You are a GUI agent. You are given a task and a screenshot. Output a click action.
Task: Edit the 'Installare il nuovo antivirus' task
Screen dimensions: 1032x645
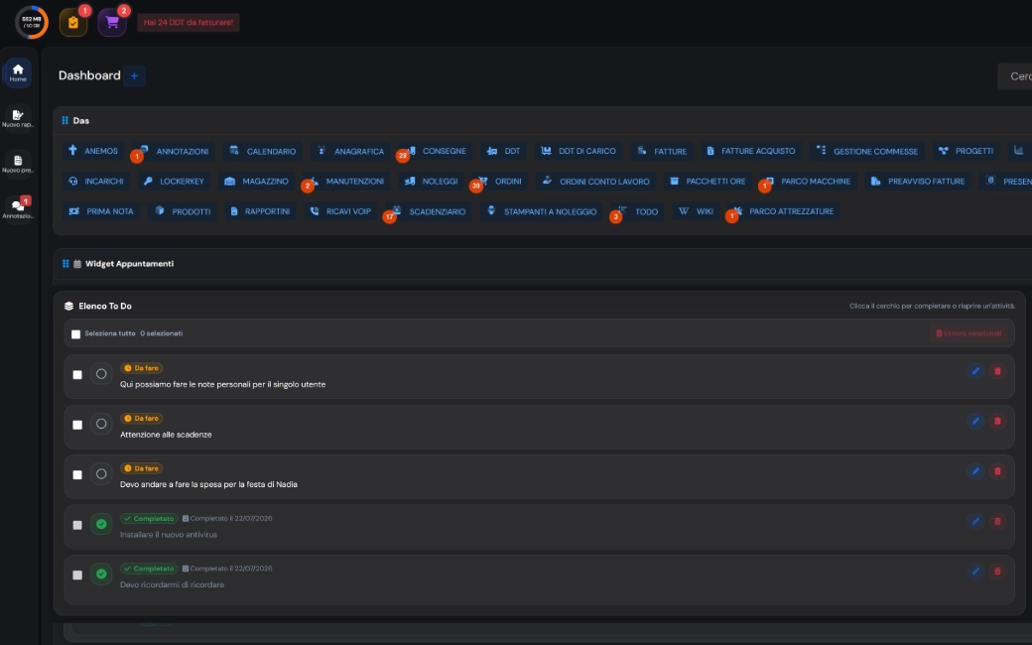975,521
